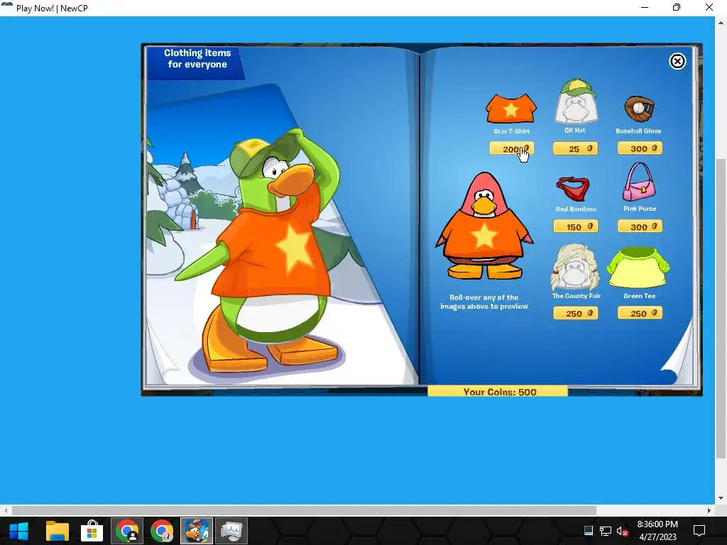Screen dimensions: 727x545
Task: Switch to first Chrome taskbar icon with profile badge
Action: (126, 531)
